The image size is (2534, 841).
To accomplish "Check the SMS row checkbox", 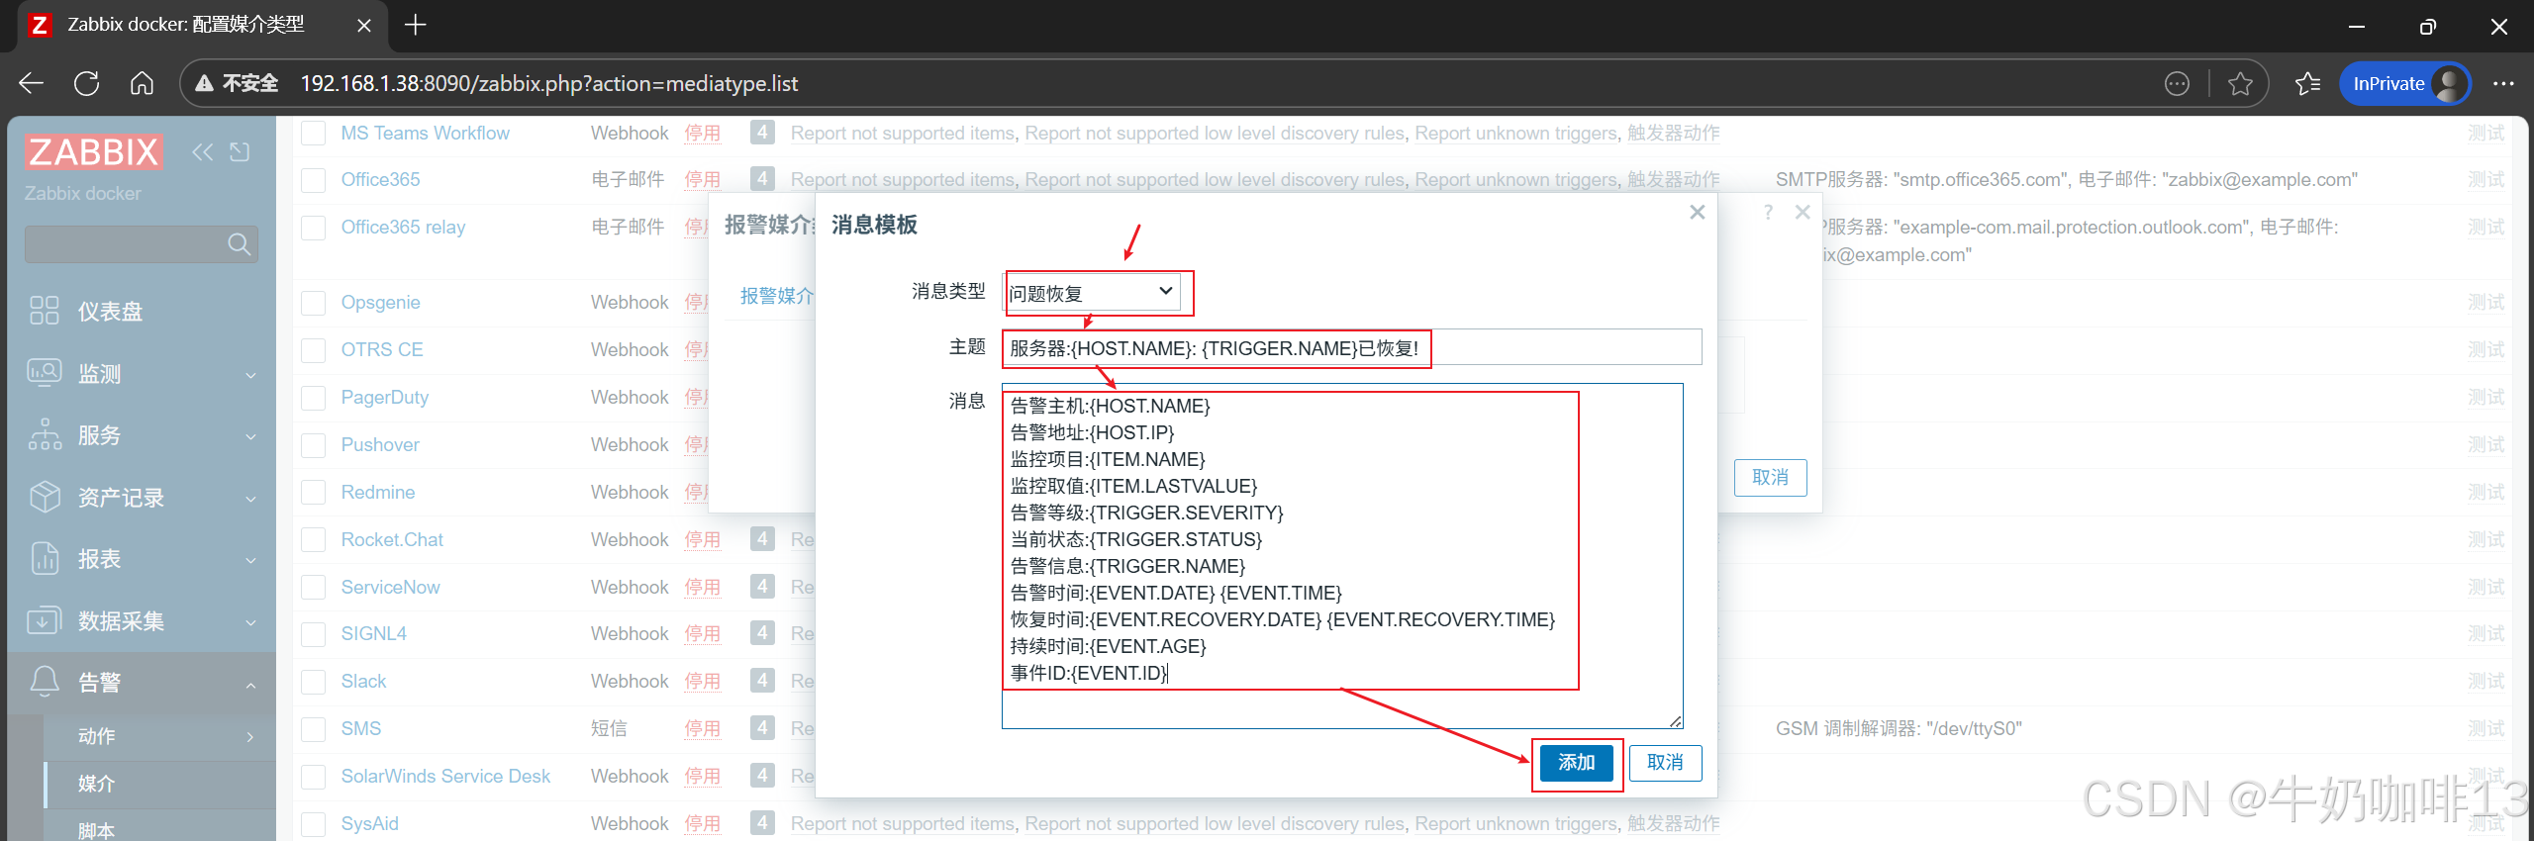I will 314,728.
